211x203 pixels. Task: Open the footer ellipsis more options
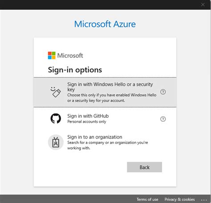click(x=204, y=200)
